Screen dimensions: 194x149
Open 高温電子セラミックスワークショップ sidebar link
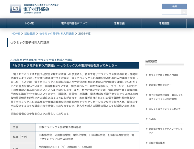click(x=165, y=131)
